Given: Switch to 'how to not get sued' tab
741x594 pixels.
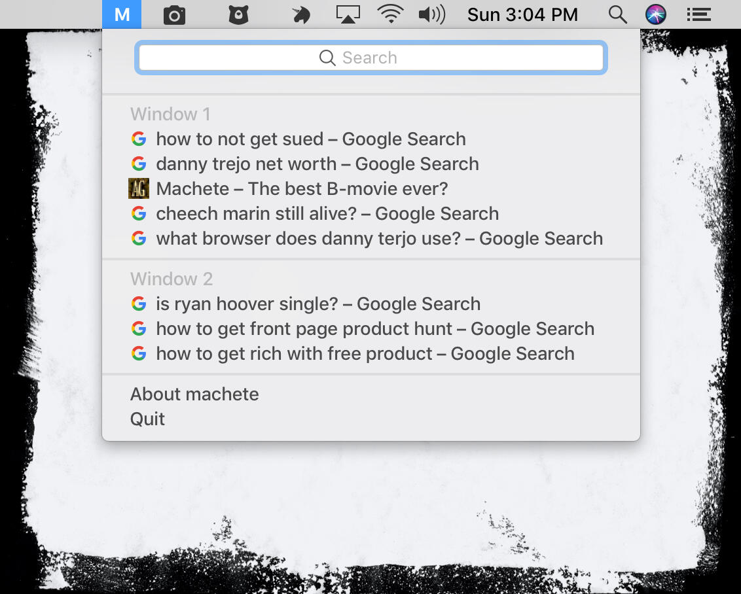Looking at the screenshot, I should pos(311,139).
